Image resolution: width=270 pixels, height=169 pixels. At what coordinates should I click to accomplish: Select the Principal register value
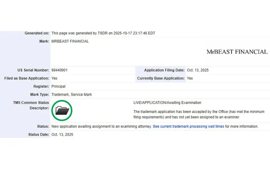pos(58,86)
